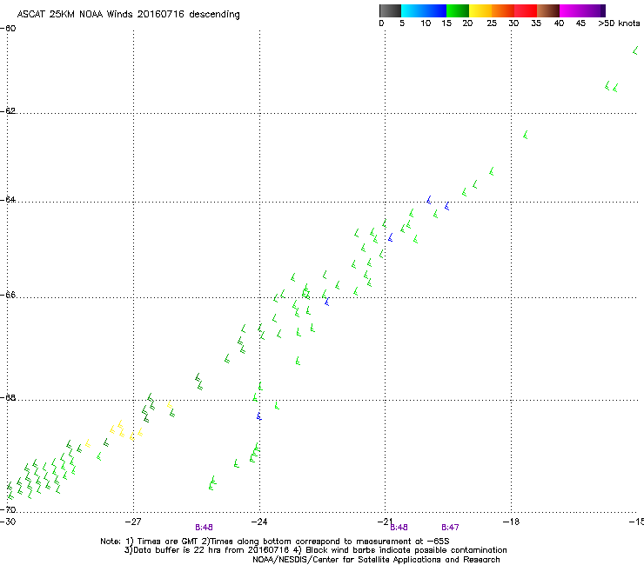The width and height of the screenshot is (644, 565).
Task: Click the '>50 knots' legend label
Action: coord(619,23)
